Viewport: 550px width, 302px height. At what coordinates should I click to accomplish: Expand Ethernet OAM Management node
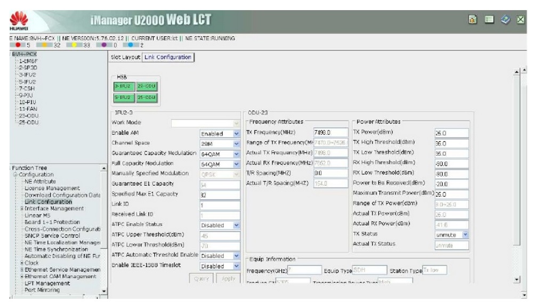tap(22, 276)
